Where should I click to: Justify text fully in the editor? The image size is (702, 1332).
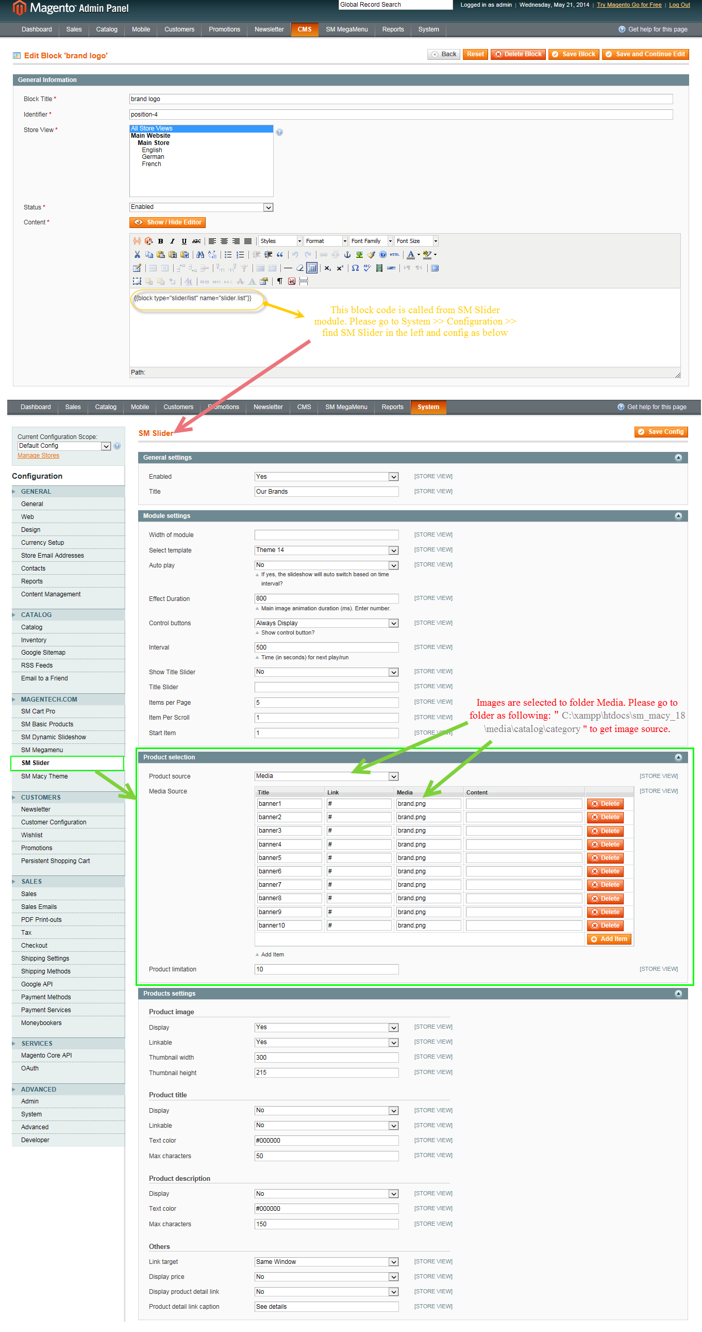tap(248, 241)
